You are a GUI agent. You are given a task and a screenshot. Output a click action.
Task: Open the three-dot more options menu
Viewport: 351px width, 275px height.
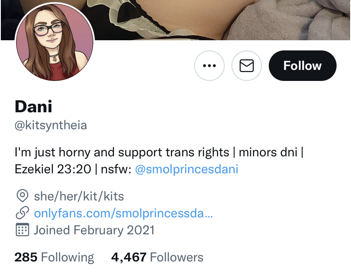point(209,66)
